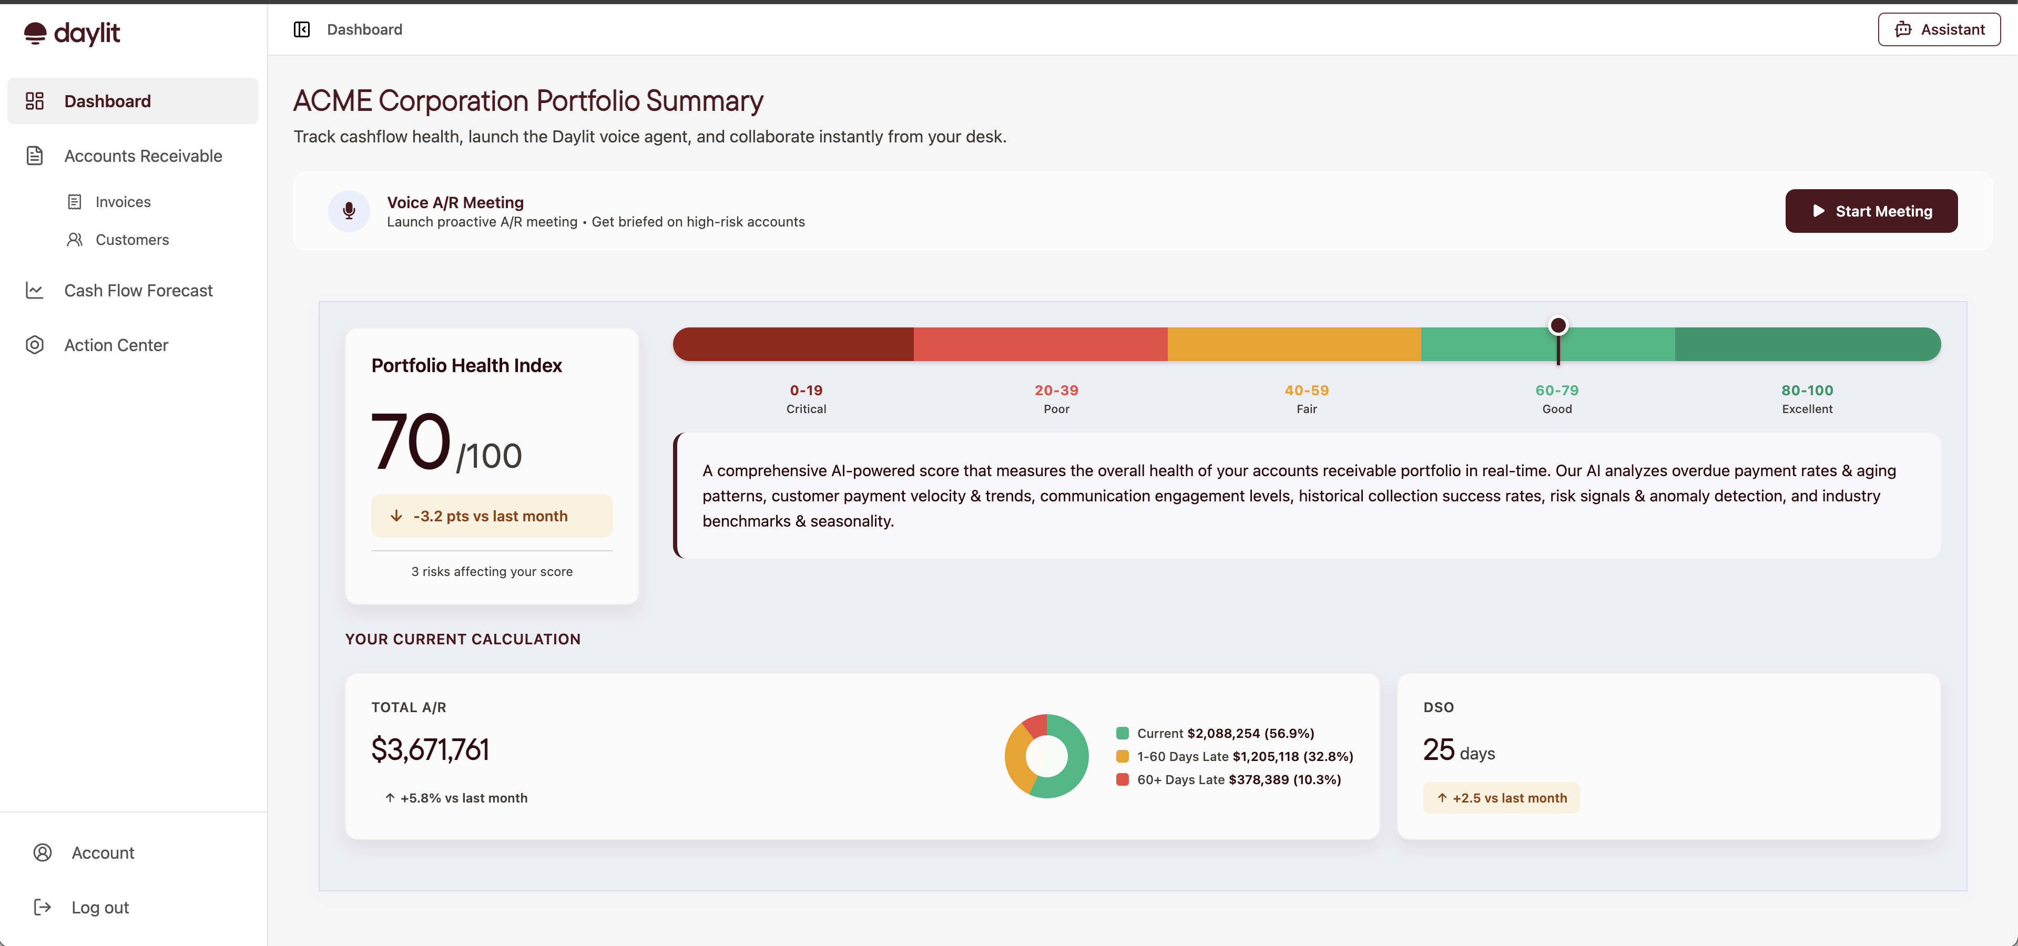Screen dimensions: 2018x946
Task: Select the Cash Flow Forecast chart icon
Action: 35,290
